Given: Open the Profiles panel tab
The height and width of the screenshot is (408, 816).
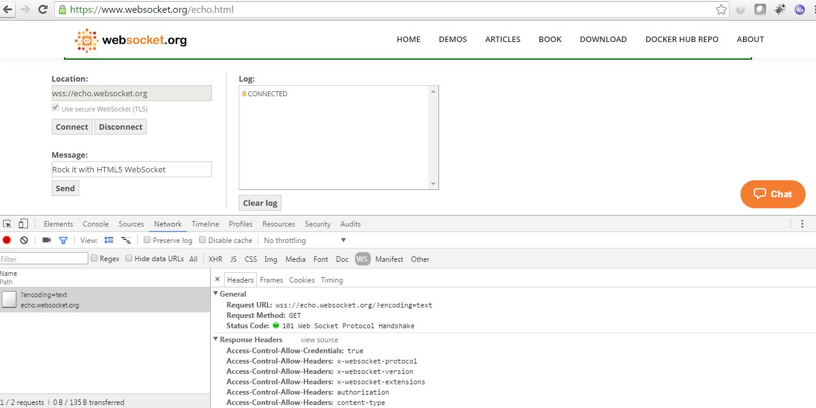Looking at the screenshot, I should [241, 224].
